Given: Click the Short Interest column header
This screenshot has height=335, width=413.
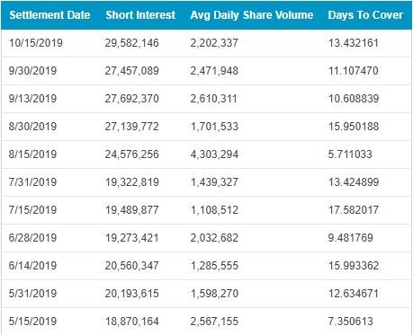Looking at the screenshot, I should tap(140, 15).
